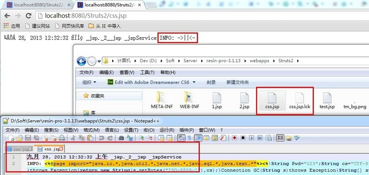
Task: Expand the 组织 dropdown in Explorer
Action: pos(90,82)
